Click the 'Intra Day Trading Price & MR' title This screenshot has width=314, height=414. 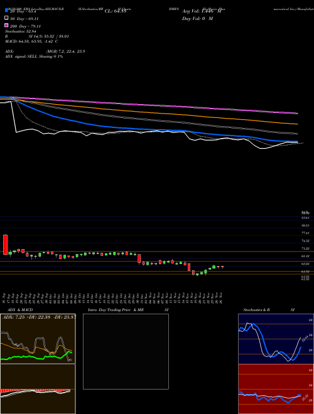tap(116, 310)
